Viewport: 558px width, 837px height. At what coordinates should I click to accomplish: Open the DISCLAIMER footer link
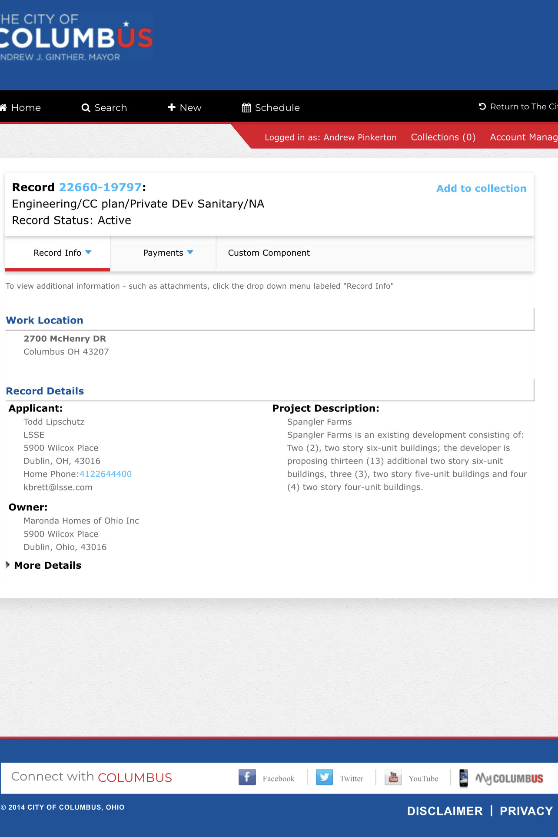click(445, 811)
